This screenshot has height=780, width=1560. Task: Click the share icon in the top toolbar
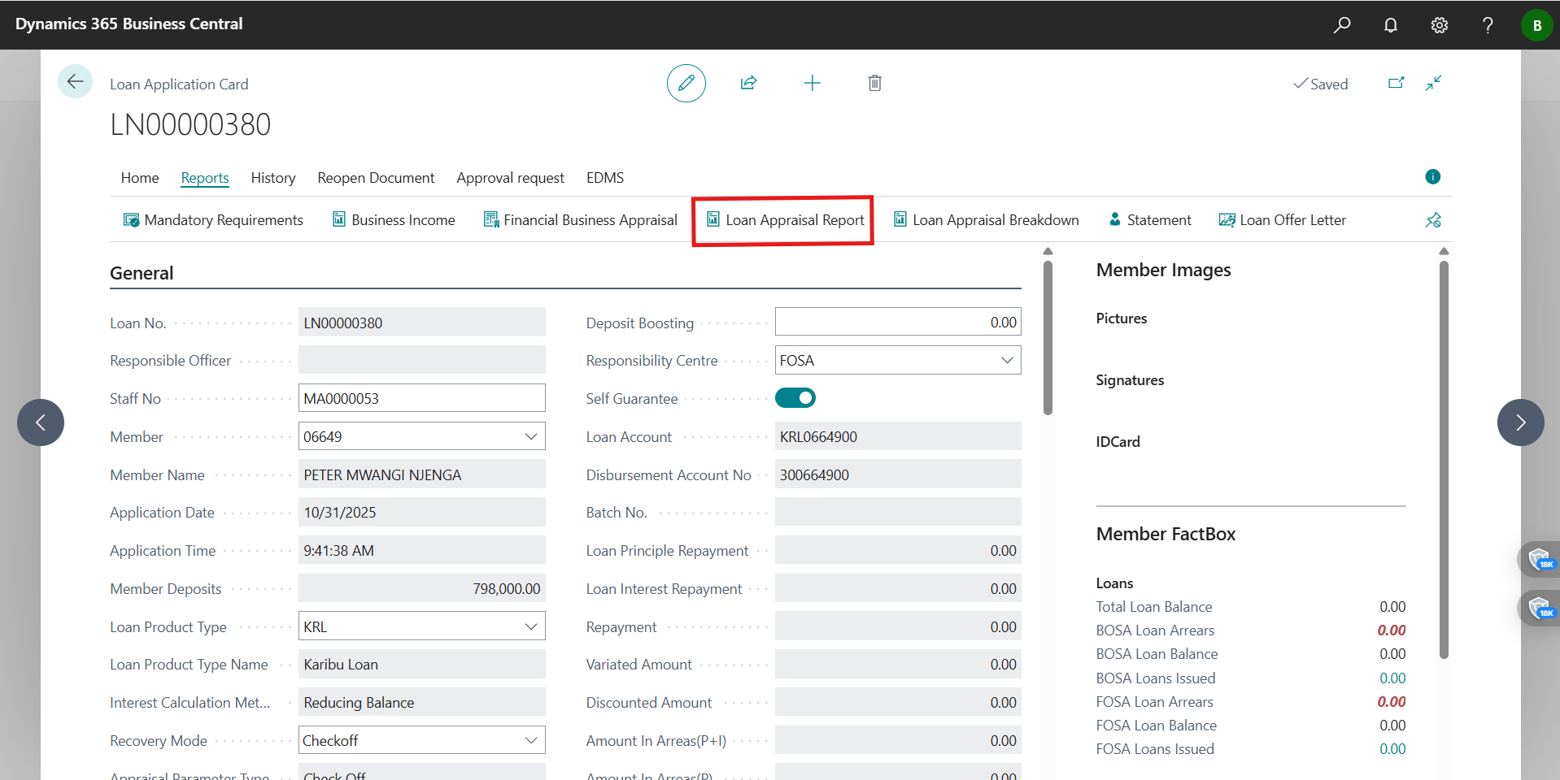click(748, 83)
